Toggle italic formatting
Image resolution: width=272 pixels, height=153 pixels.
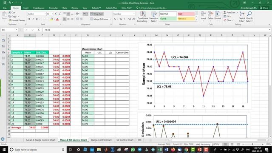point(33,19)
